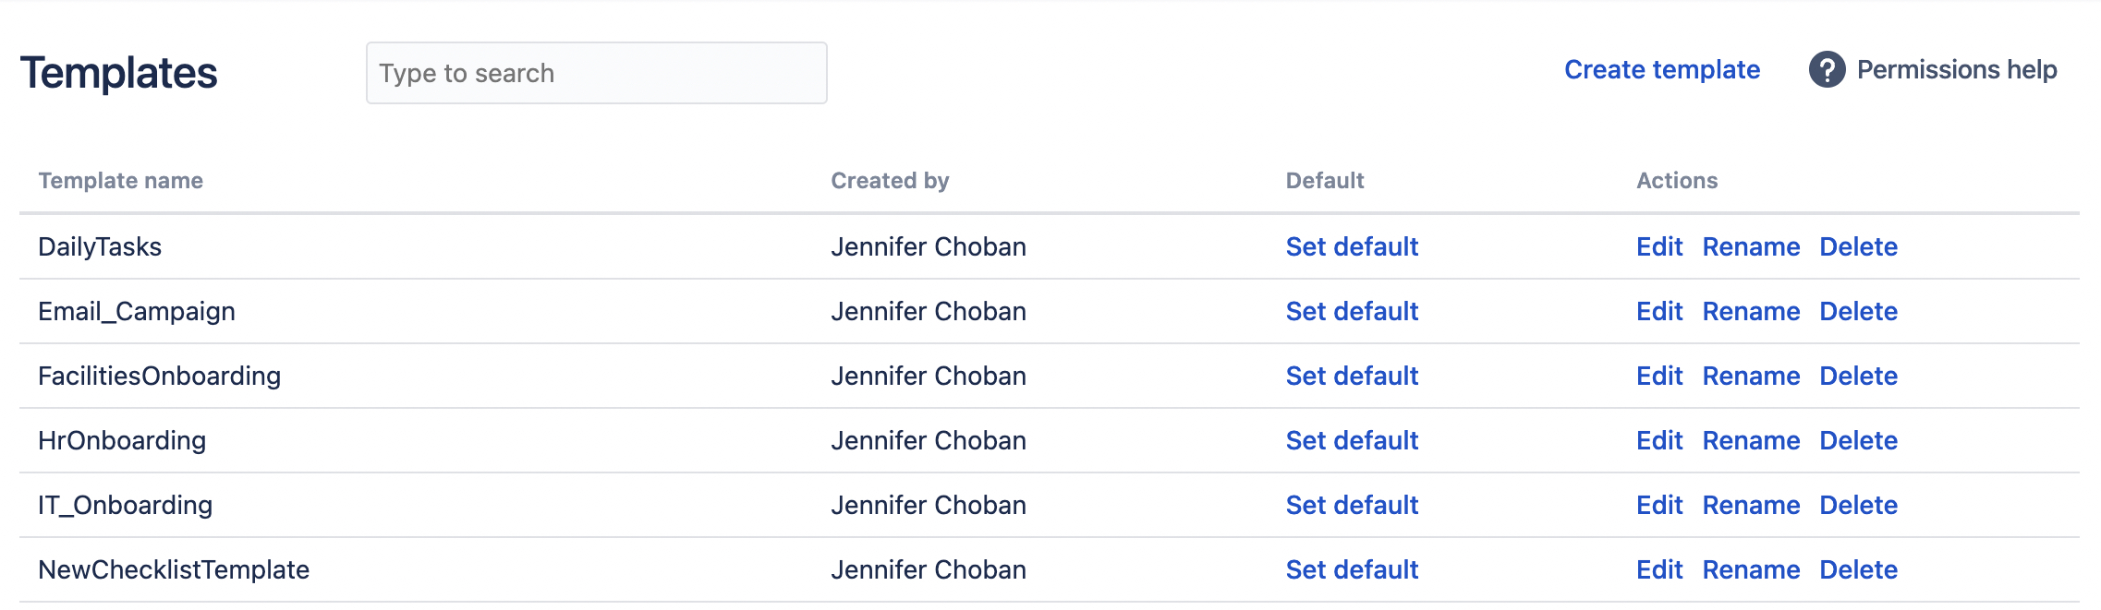Click the Permissions help question mark icon
Viewport: 2101px width, 610px height.
[1827, 70]
